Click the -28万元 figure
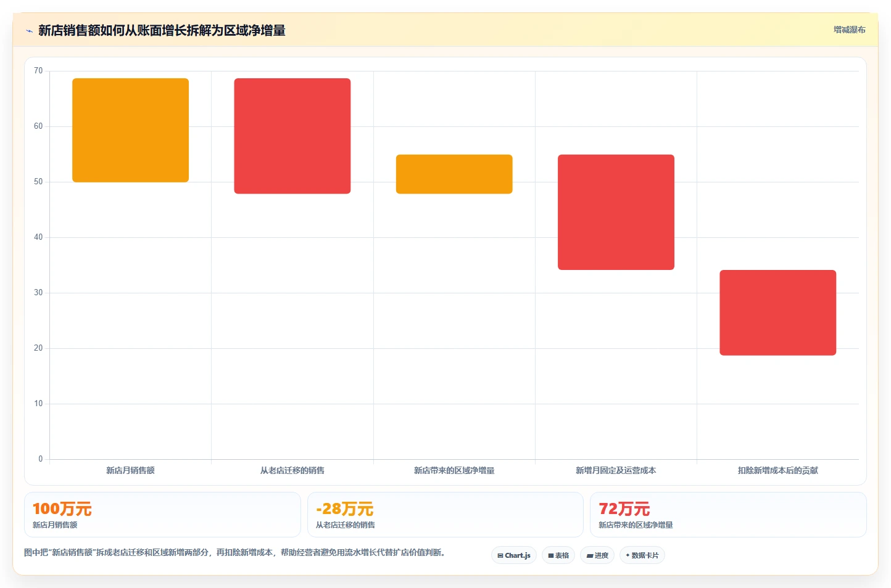The image size is (891, 588). coord(344,509)
